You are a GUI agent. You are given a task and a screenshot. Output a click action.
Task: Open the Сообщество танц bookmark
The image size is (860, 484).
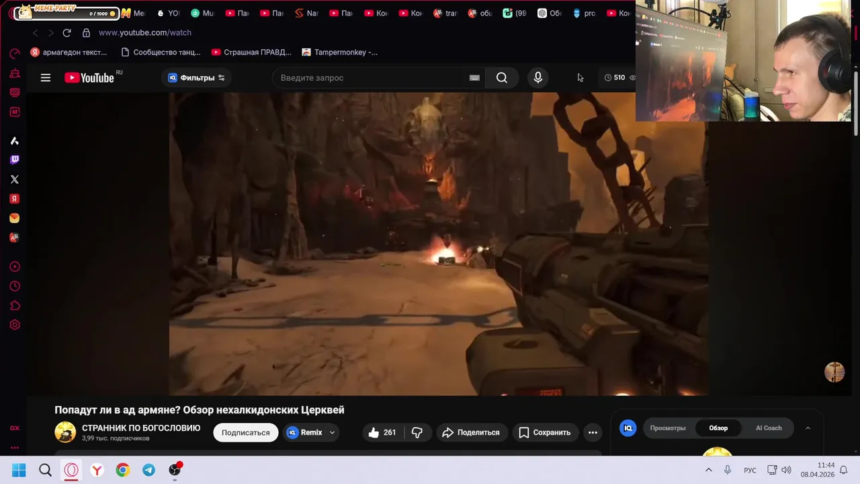161,52
